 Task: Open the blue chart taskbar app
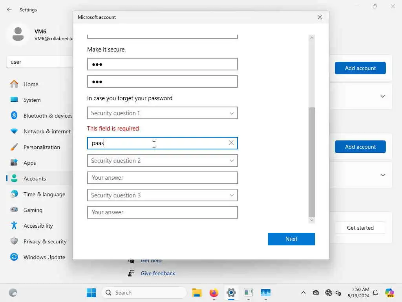[266, 293]
